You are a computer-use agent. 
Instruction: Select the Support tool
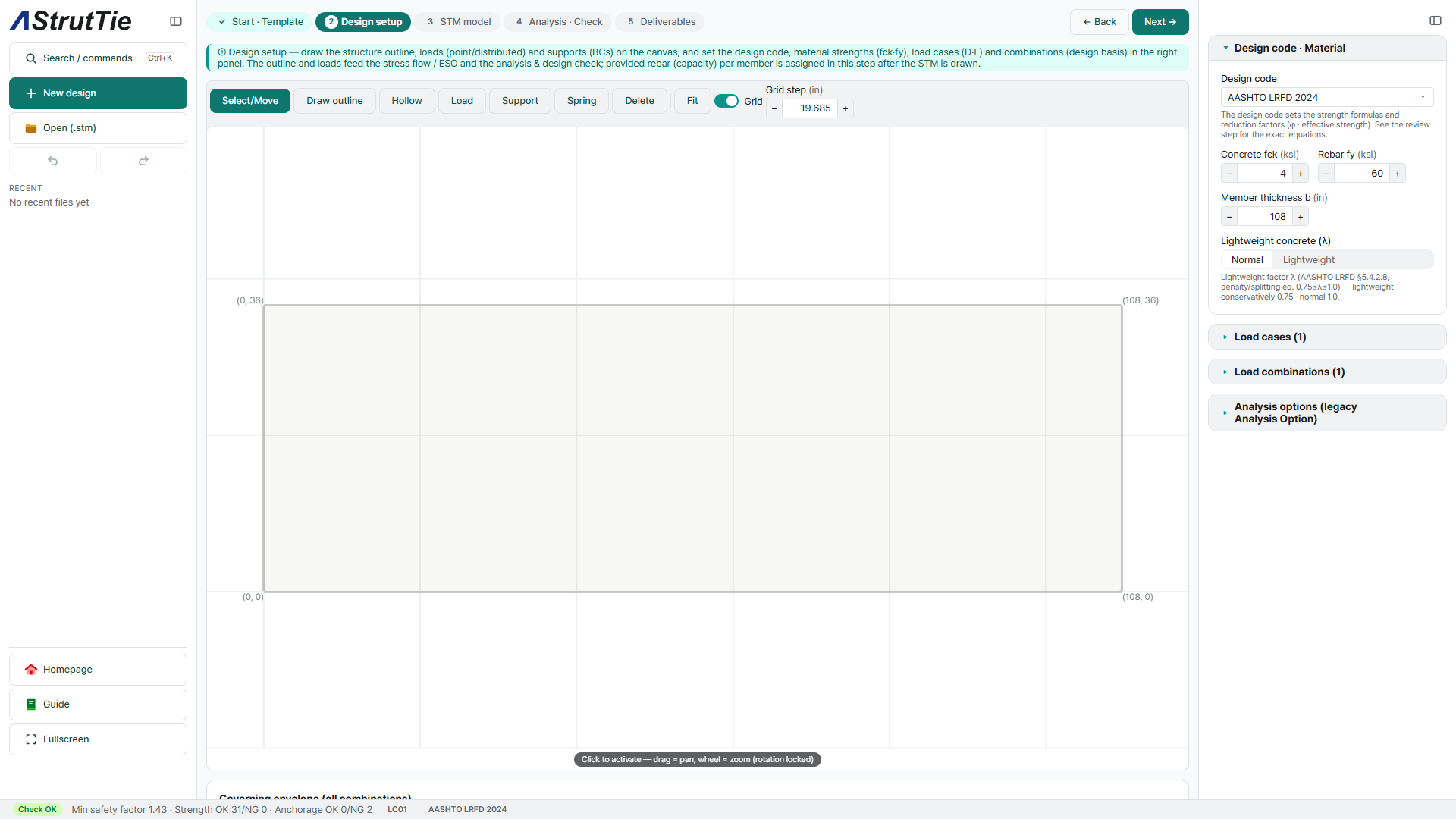[520, 101]
